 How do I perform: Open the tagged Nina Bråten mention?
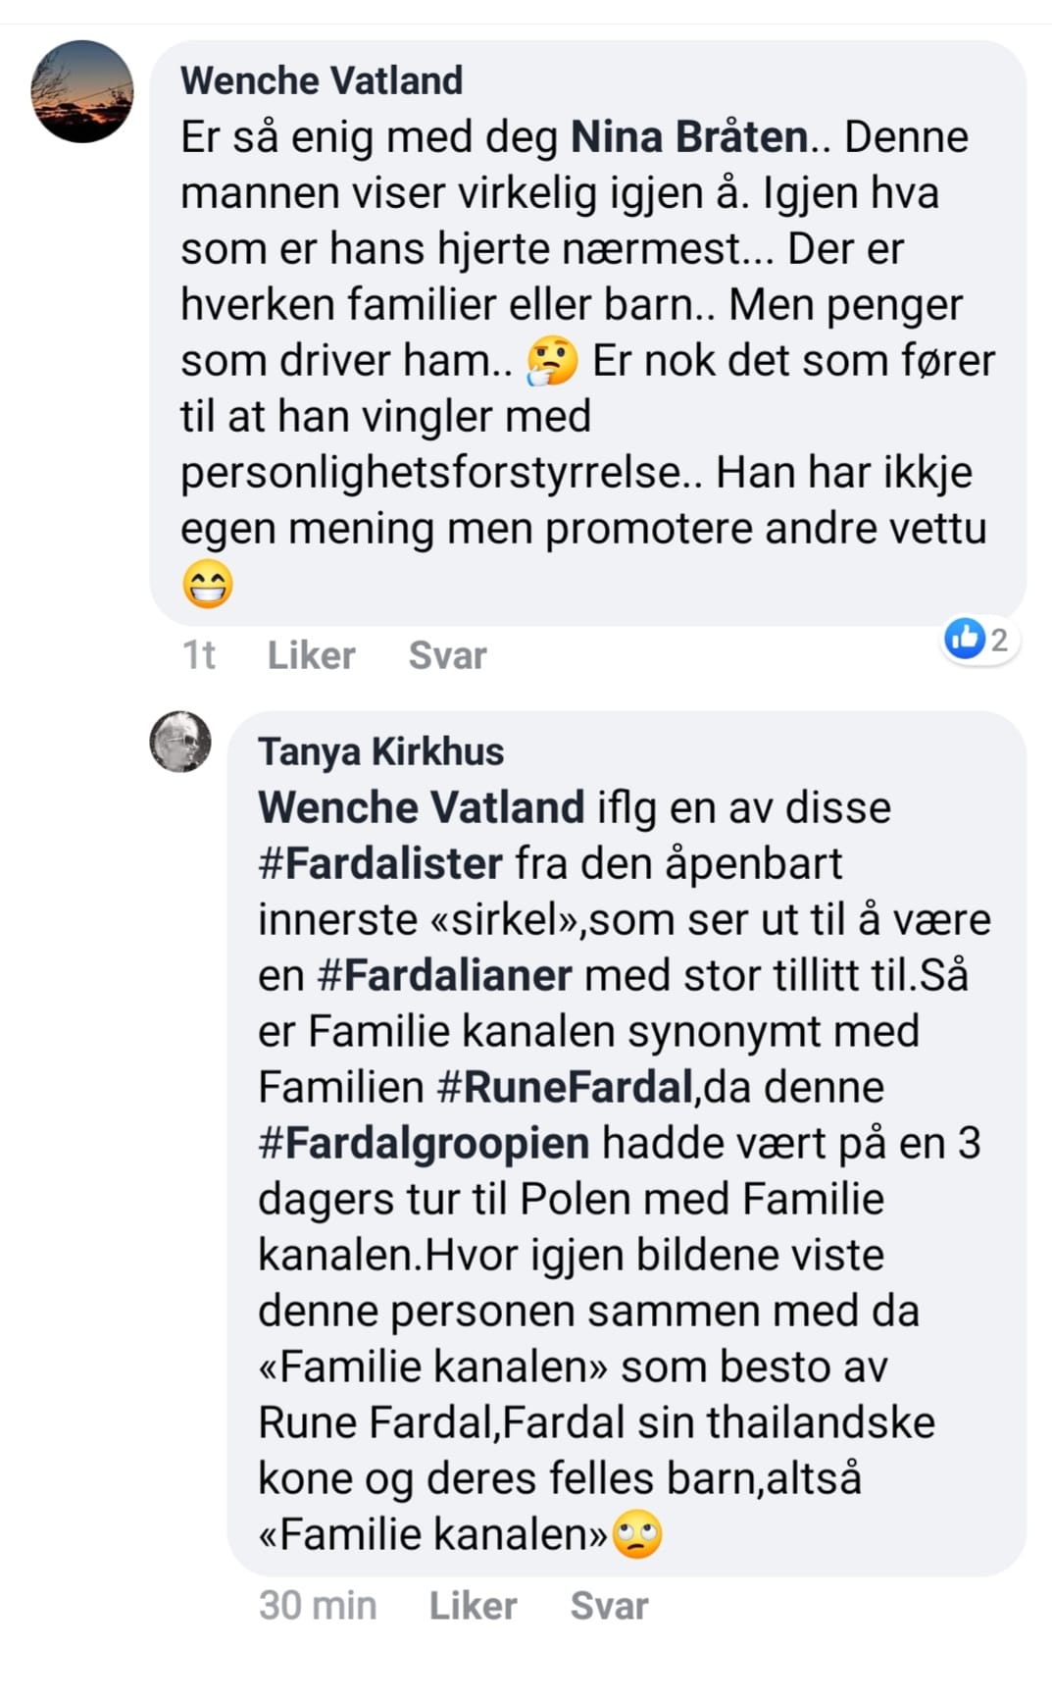pyautogui.click(x=690, y=136)
